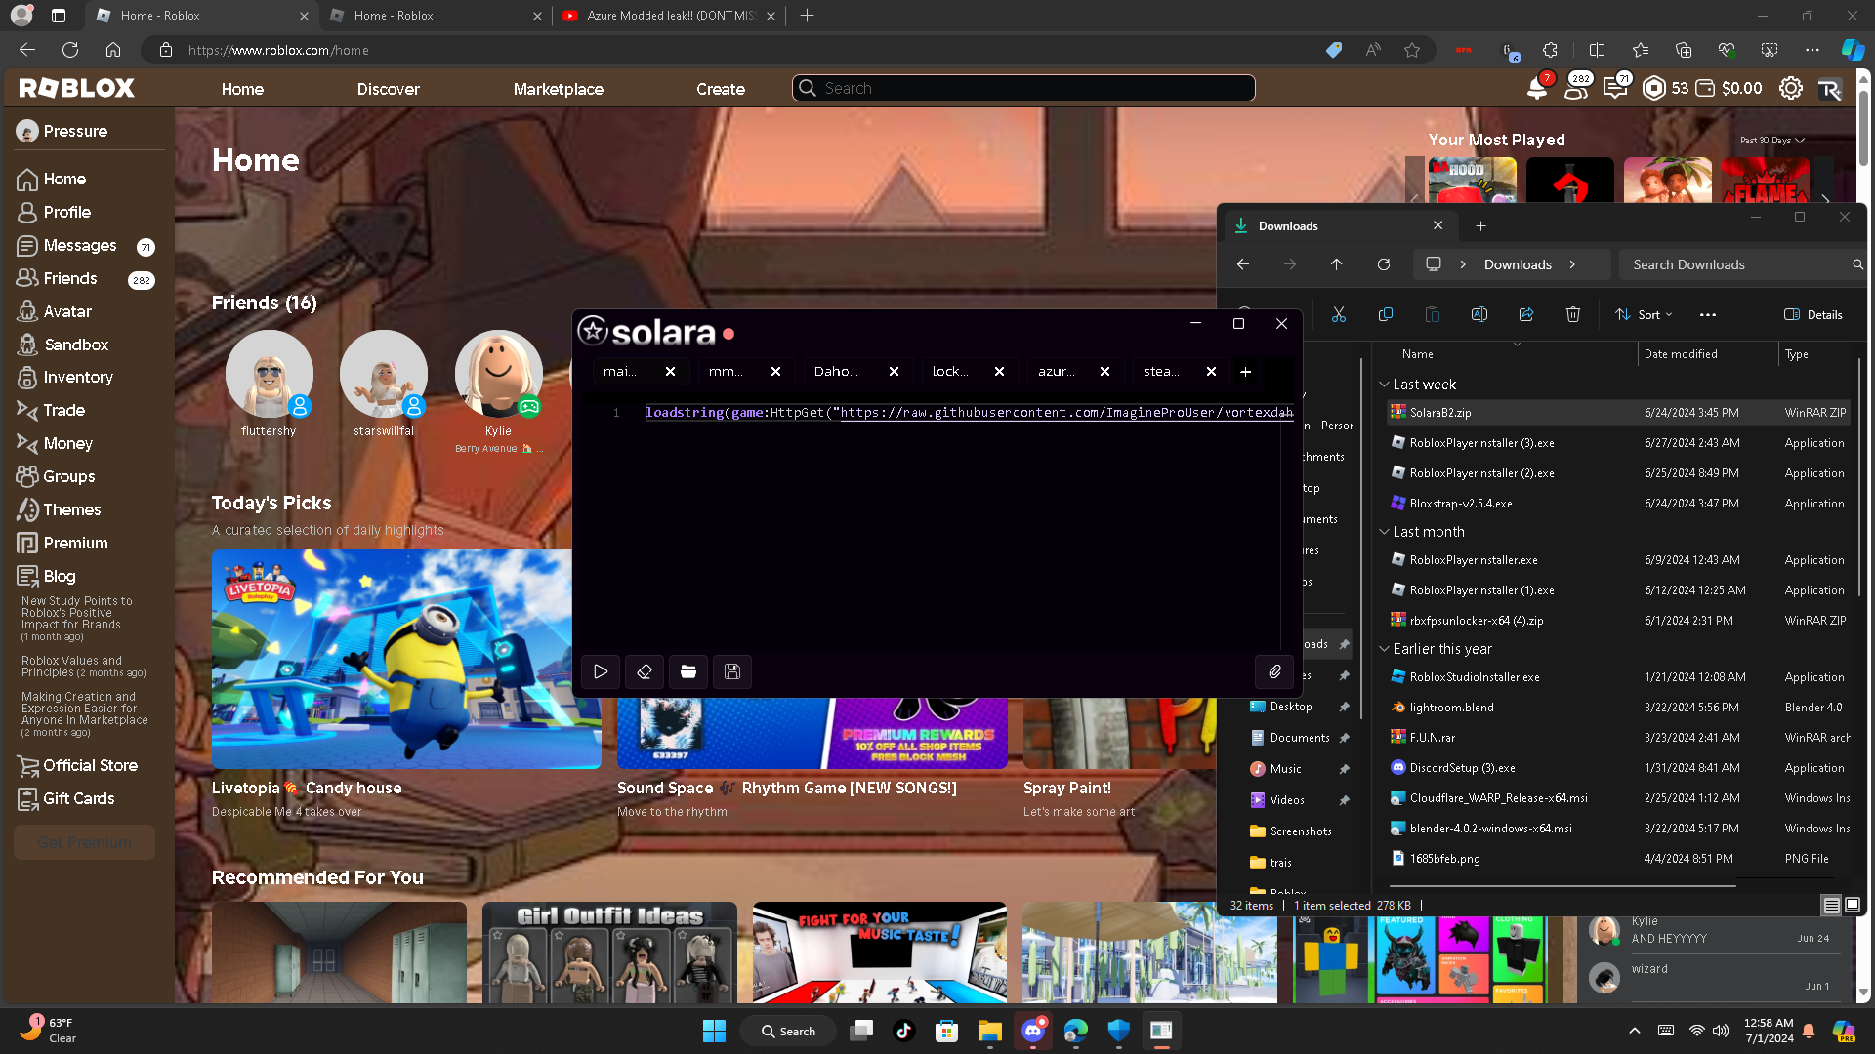The height and width of the screenshot is (1054, 1875).
Task: Open Roblox settings gear icon
Action: point(1790,88)
